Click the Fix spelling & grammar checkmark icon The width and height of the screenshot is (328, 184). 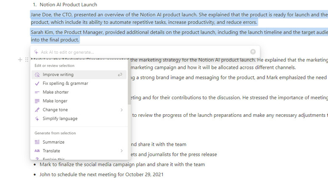pyautogui.click(x=37, y=84)
